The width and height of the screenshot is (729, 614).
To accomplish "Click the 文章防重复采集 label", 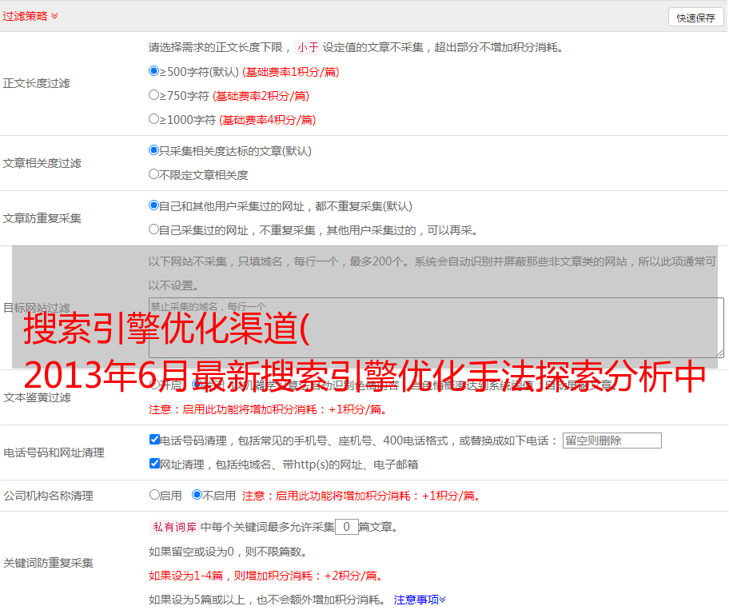I will point(42,218).
